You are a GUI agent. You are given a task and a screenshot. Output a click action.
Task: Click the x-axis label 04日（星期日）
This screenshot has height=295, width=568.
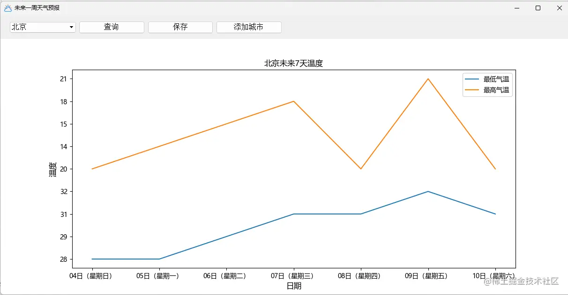(x=92, y=276)
